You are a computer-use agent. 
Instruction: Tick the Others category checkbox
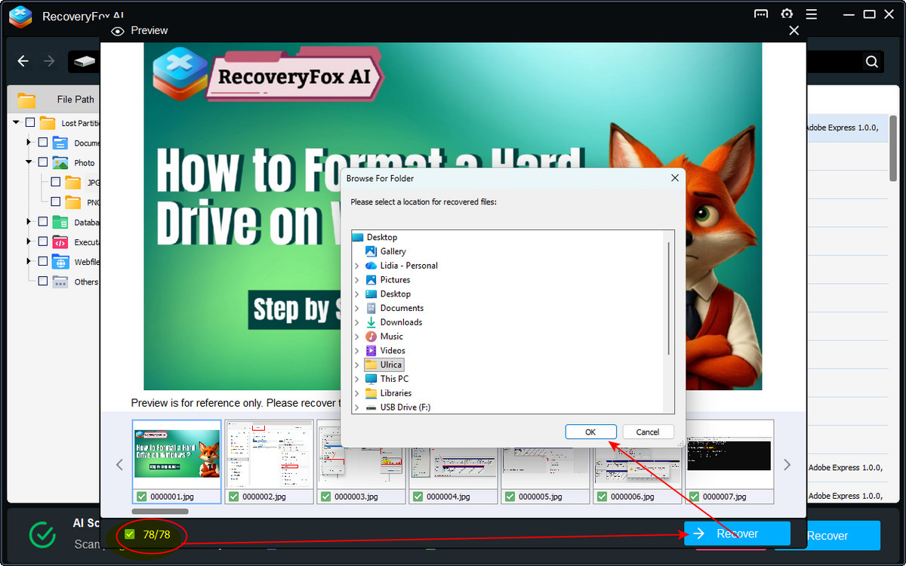pos(42,281)
